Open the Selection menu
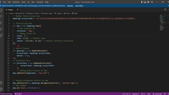The width and height of the screenshot is (169, 95). [x=16, y=2]
